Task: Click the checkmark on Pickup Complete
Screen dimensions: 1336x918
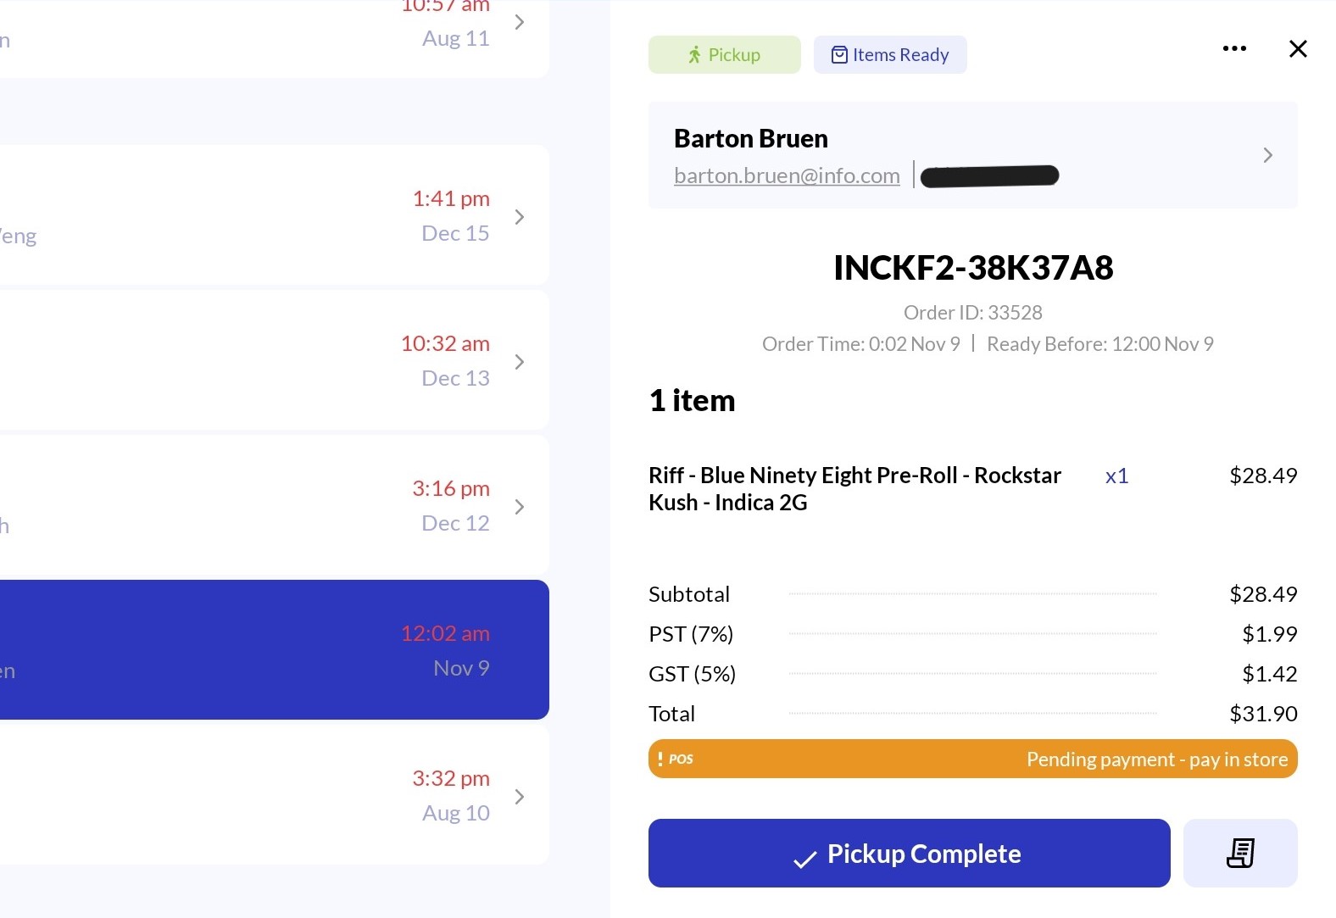Action: tap(804, 860)
